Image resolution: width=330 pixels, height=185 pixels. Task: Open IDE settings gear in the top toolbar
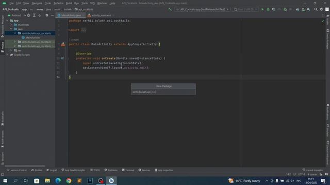tap(321, 9)
